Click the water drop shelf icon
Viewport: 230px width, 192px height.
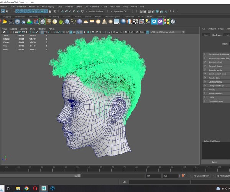pos(23,22)
